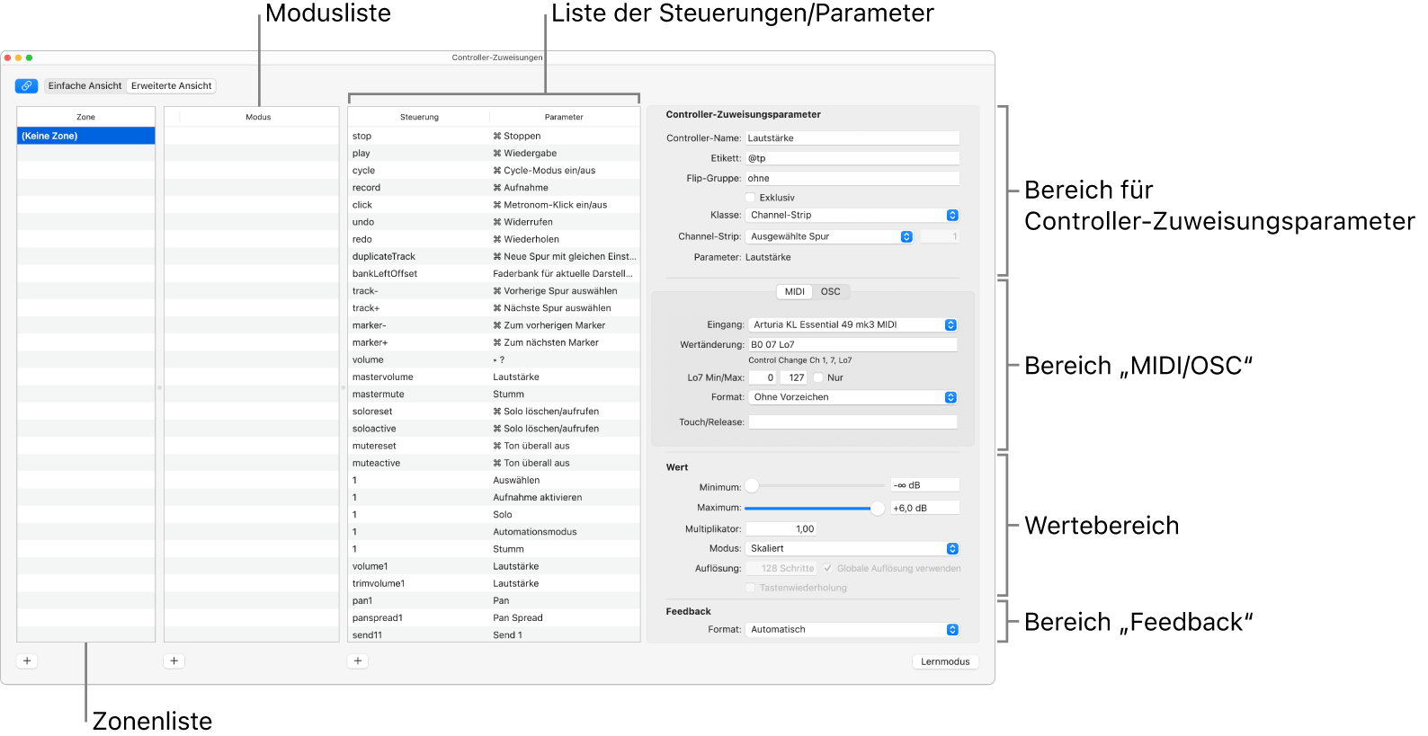Click the Lernmodus button
Viewport: 1428px width, 736px height.
pyautogui.click(x=945, y=661)
